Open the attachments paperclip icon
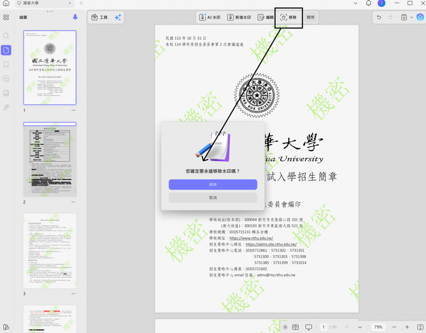Viewport: 426px width, 333px height. tap(6, 108)
